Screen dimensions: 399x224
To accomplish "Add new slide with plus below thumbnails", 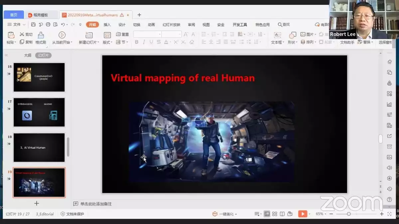I will 37,203.
